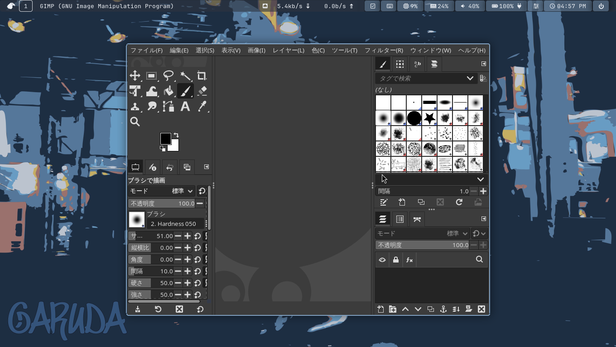
Task: Select the Paths tool
Action: (x=168, y=106)
